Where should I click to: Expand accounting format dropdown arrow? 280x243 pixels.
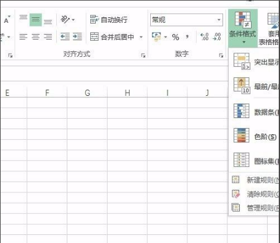coord(166,37)
